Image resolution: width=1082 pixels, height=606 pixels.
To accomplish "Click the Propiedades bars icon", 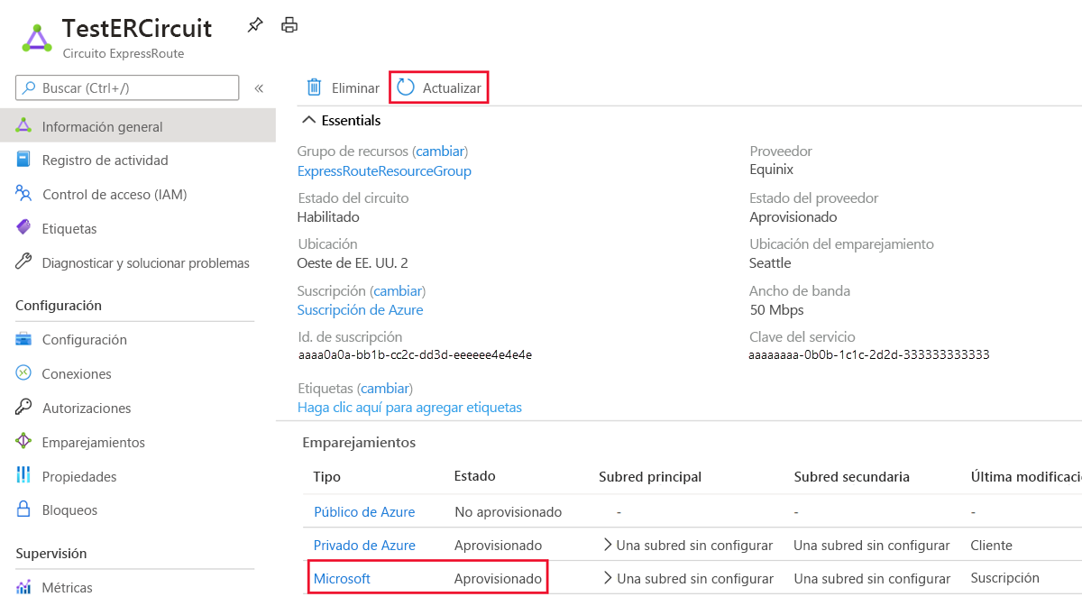I will (x=24, y=475).
